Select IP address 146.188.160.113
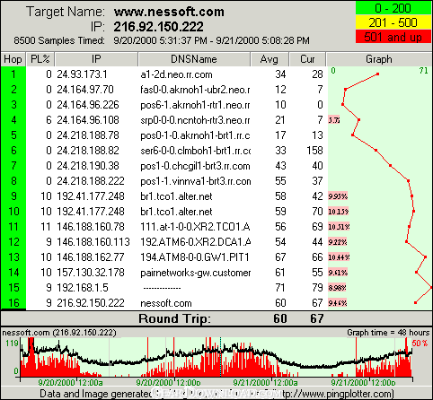433x400 pixels. point(93,242)
